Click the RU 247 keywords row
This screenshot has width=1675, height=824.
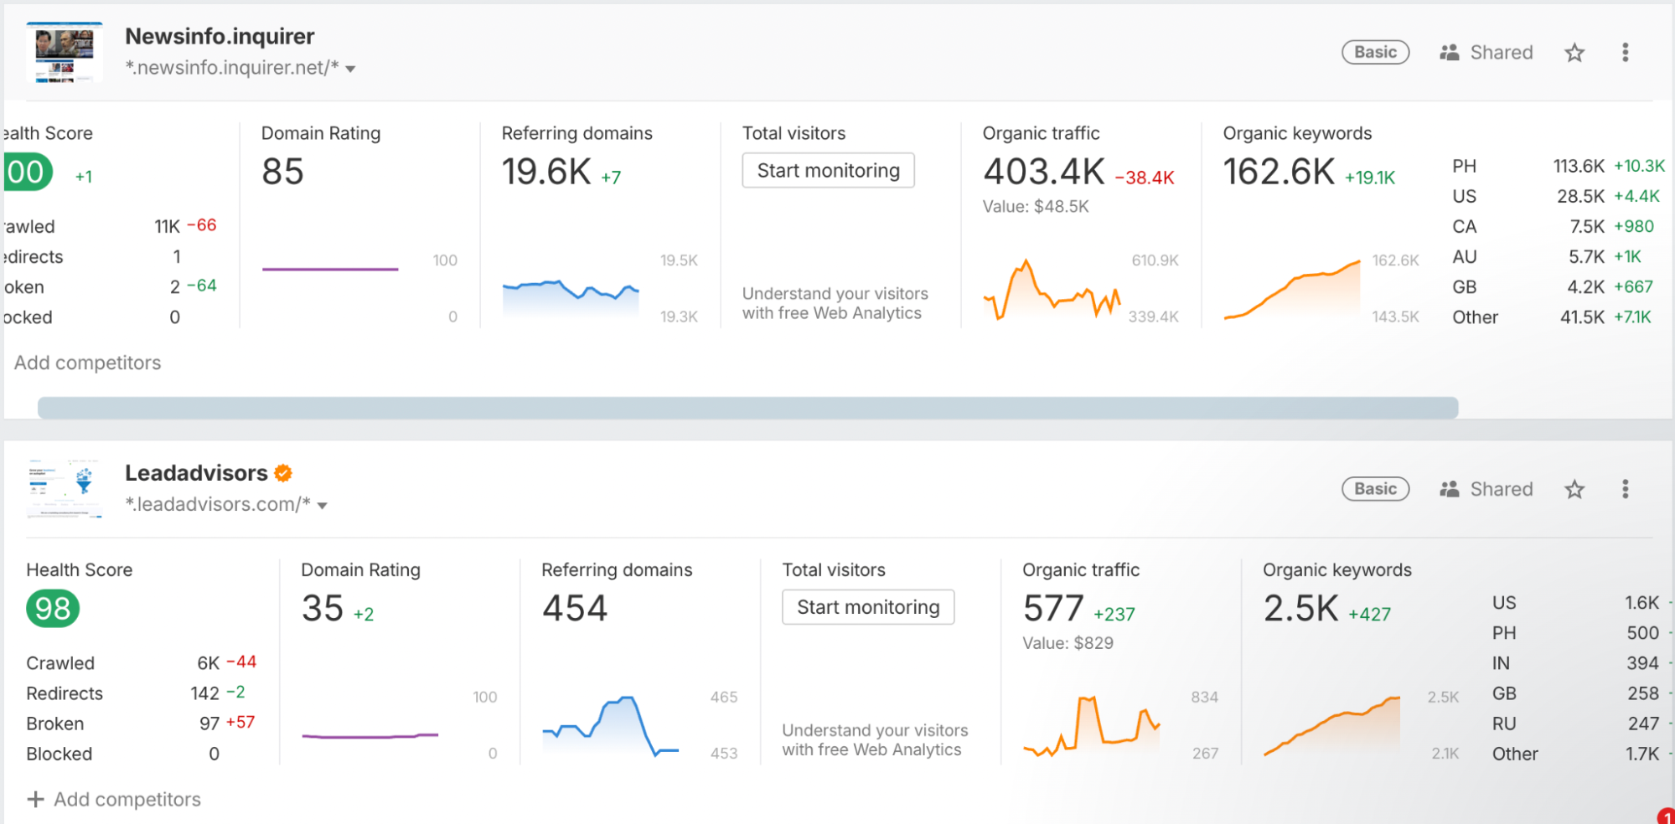coord(1583,724)
